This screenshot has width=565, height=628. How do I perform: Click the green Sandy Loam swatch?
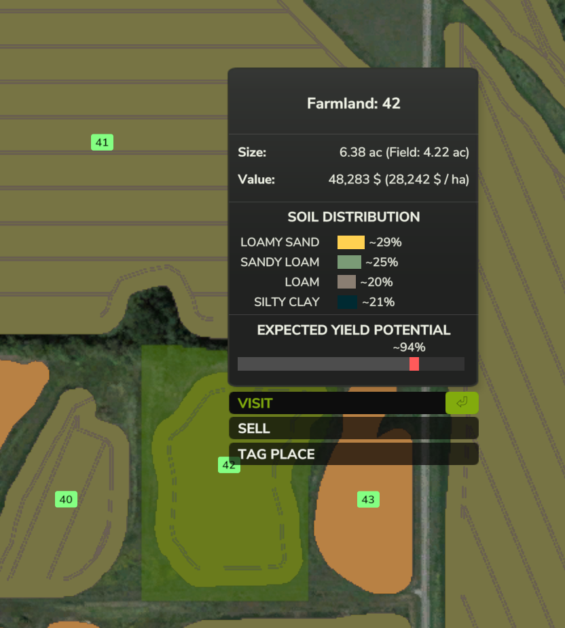point(349,262)
